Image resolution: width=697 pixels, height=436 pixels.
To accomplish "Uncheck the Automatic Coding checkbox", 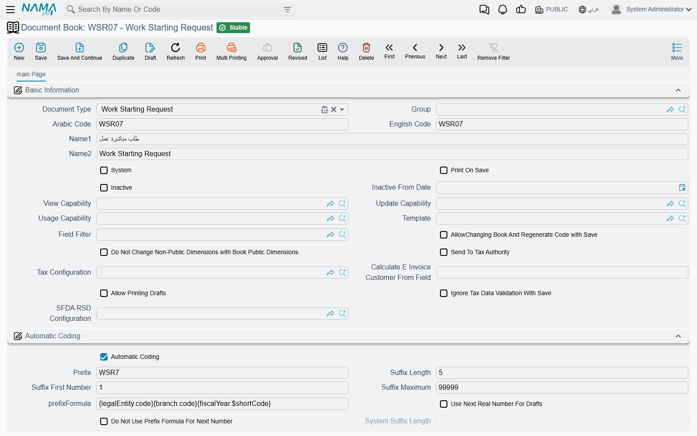I will (104, 357).
